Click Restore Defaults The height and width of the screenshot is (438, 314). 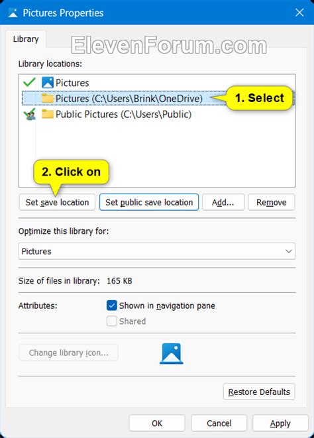click(259, 392)
